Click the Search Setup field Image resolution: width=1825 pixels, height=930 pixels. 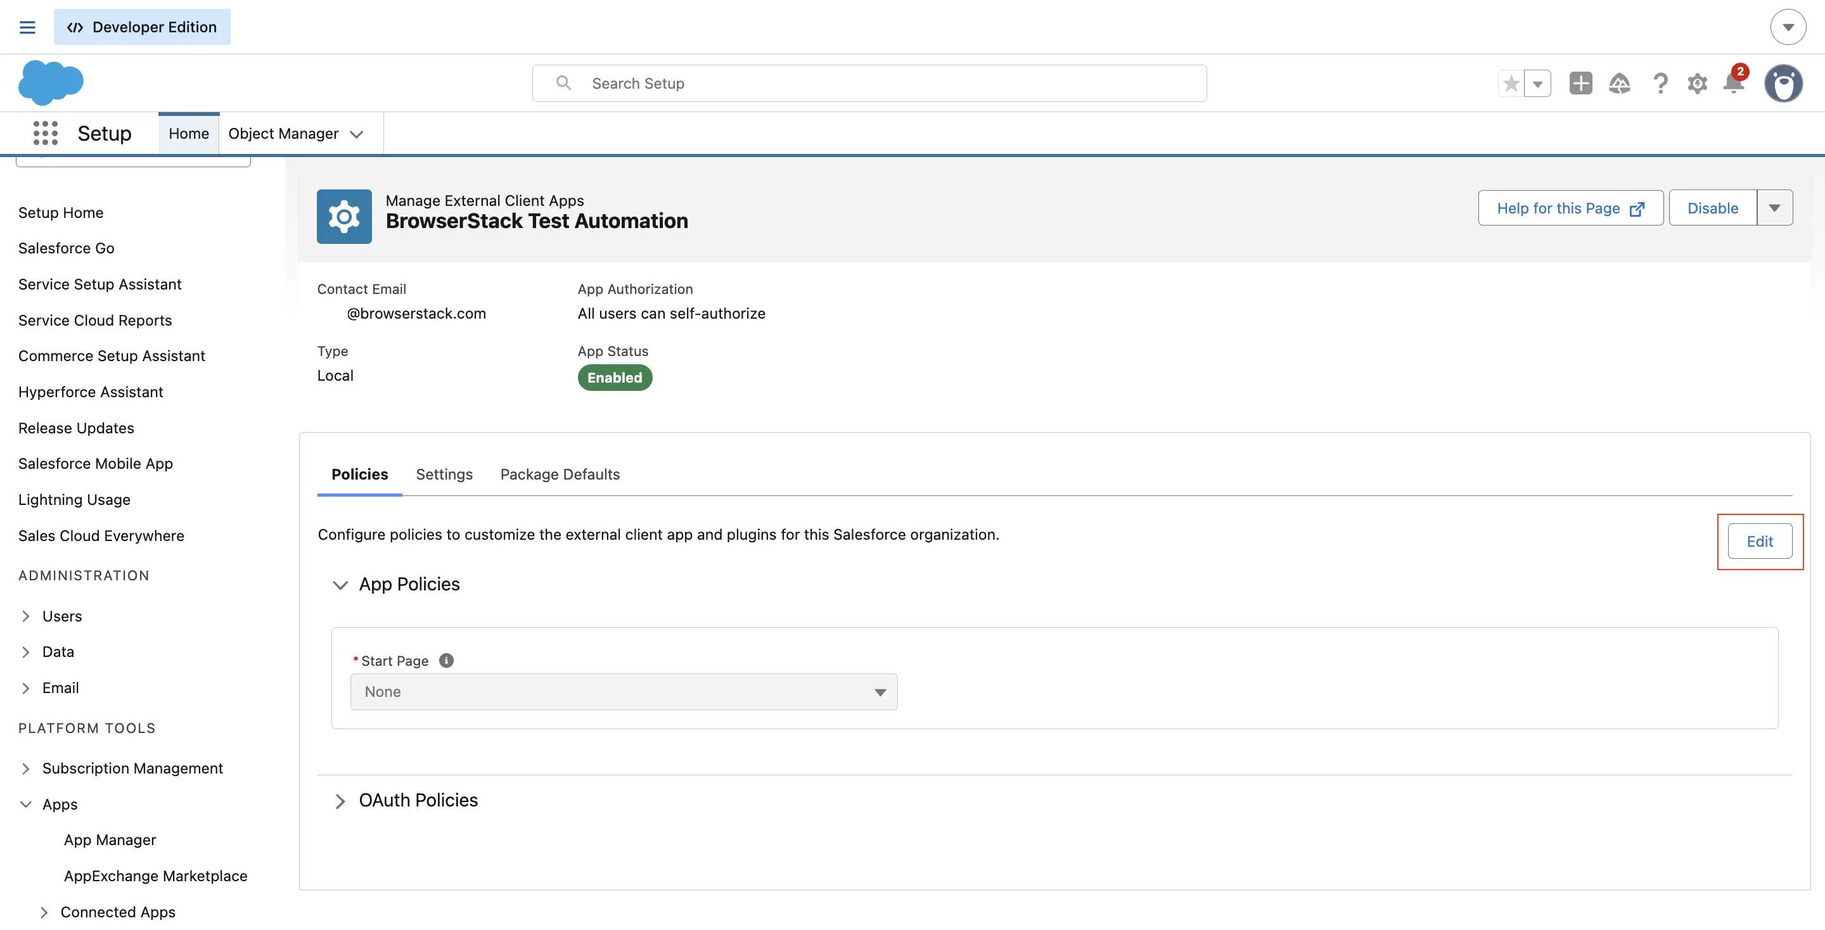868,83
